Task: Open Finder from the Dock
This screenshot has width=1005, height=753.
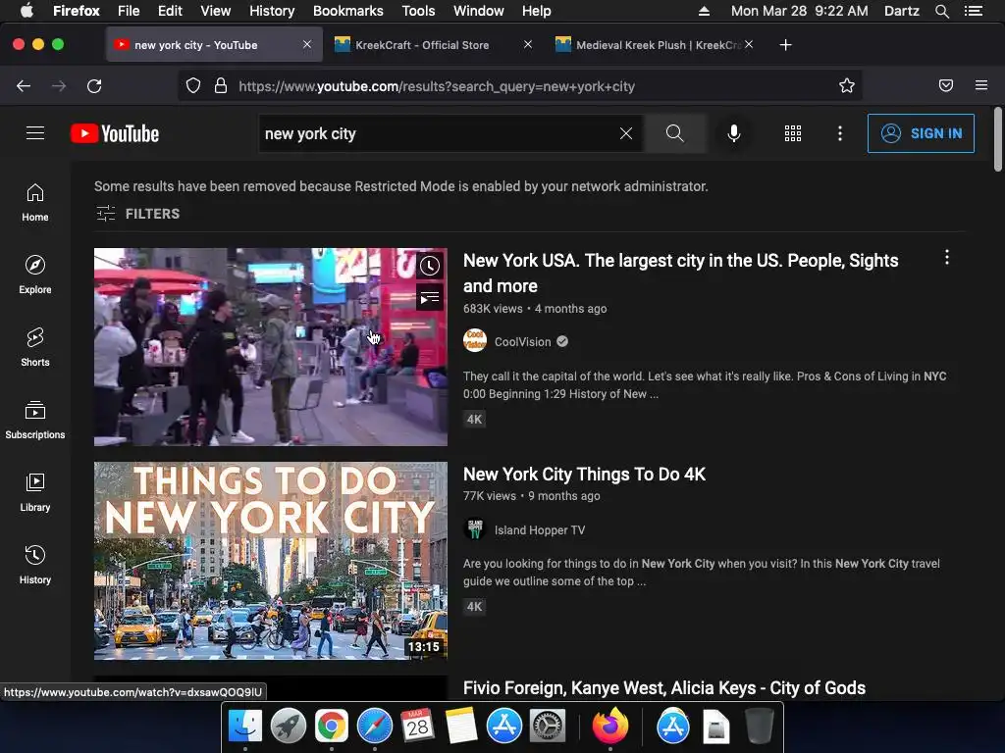Action: click(x=244, y=727)
